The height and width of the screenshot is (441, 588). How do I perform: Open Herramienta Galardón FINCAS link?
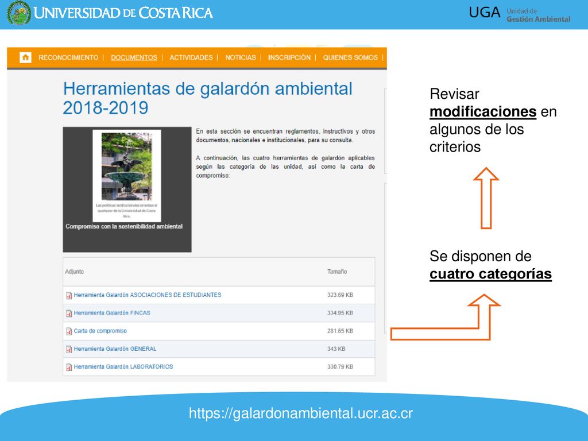(112, 313)
